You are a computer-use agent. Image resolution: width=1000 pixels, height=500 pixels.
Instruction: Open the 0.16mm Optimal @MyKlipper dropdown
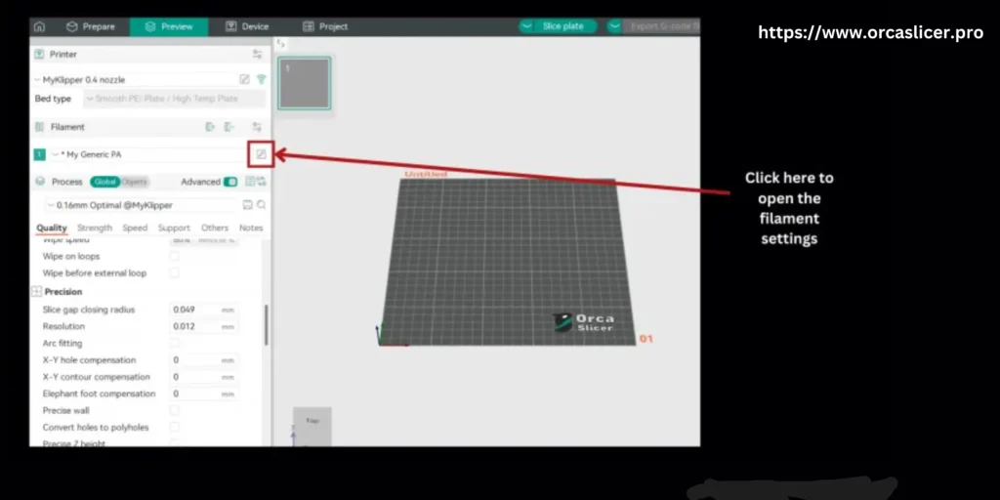(x=141, y=205)
